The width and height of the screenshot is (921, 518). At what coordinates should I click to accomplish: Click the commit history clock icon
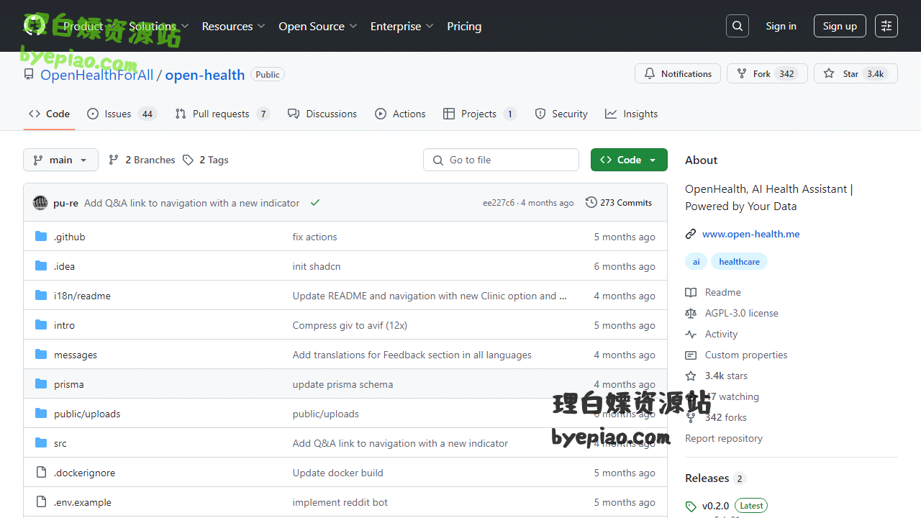(591, 203)
